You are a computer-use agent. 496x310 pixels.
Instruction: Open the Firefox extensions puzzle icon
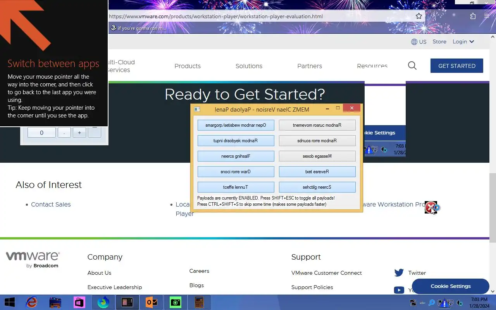[x=473, y=16]
